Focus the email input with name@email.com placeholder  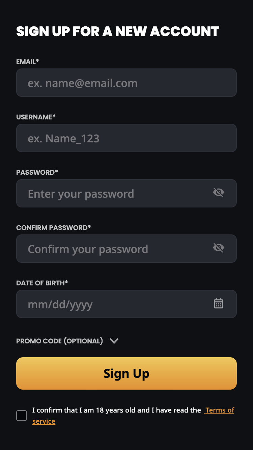click(126, 83)
